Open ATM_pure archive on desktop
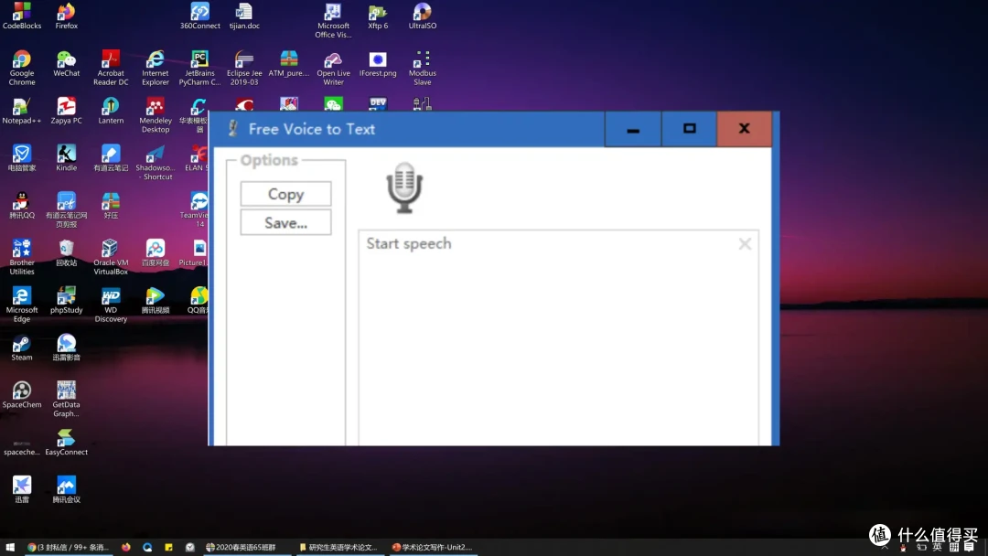This screenshot has width=988, height=556. pyautogui.click(x=288, y=63)
